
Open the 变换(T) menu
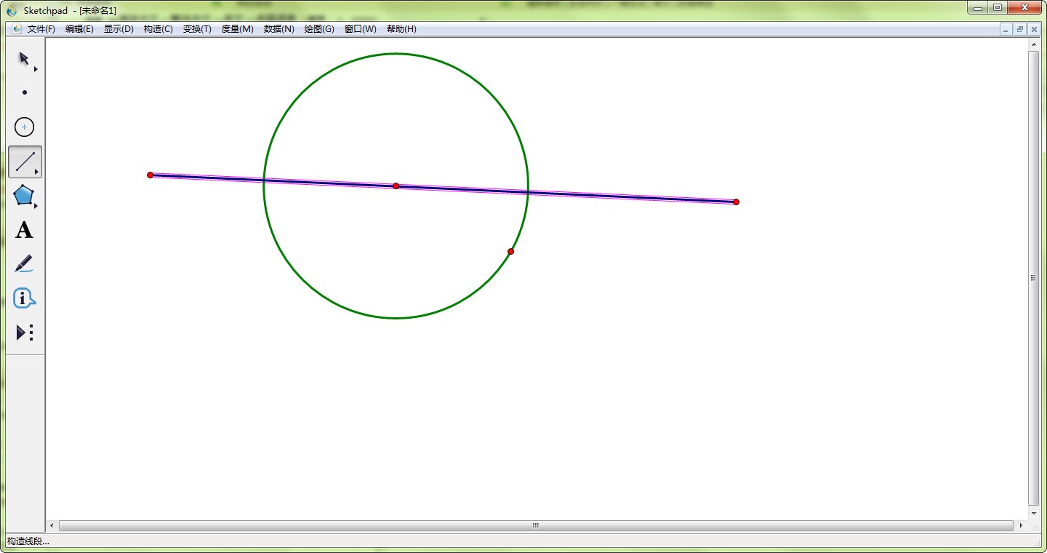click(x=197, y=29)
